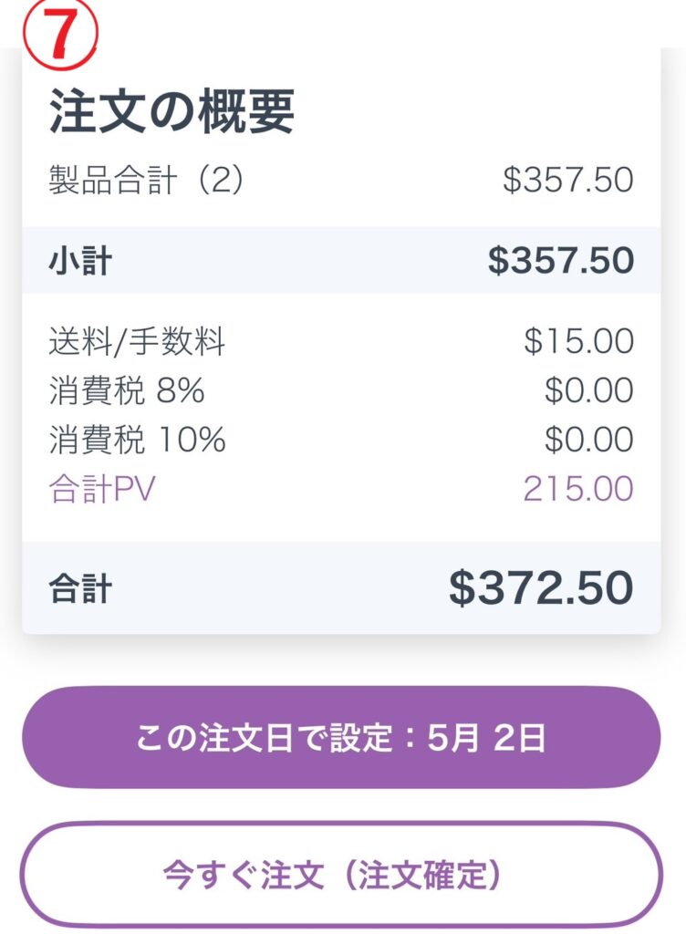686x934 pixels.
Task: Click the product total $357.50 amount
Action: coord(568,180)
